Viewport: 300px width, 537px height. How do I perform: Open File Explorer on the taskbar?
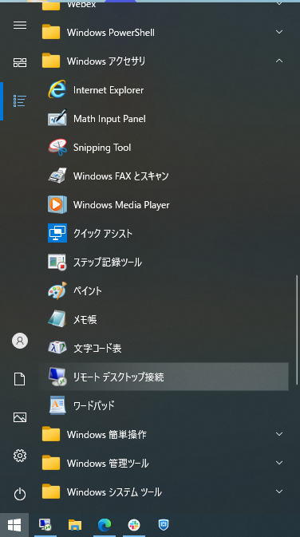[75, 525]
